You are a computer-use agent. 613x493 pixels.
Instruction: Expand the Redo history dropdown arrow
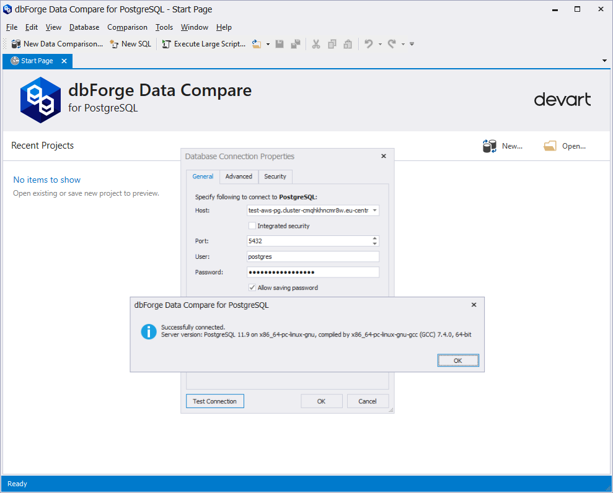click(x=403, y=44)
